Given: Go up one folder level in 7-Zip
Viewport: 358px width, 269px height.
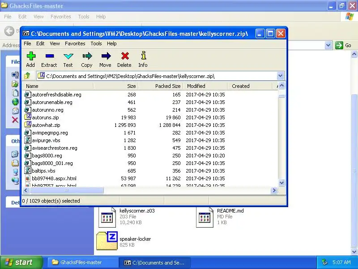Looking at the screenshot, I should pos(28,76).
